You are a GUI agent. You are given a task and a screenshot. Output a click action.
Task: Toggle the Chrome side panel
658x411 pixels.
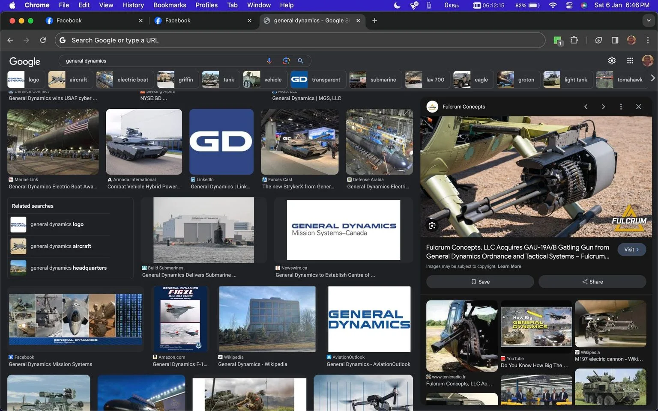tap(615, 40)
